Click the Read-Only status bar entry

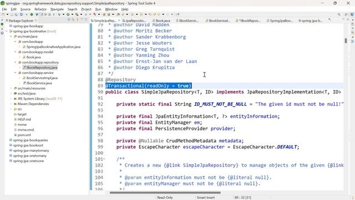pyautogui.click(x=165, y=198)
